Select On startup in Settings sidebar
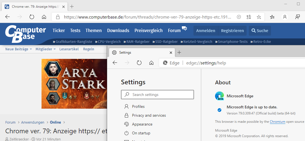Image resolution: width=305 pixels, height=141 pixels. pos(141,133)
